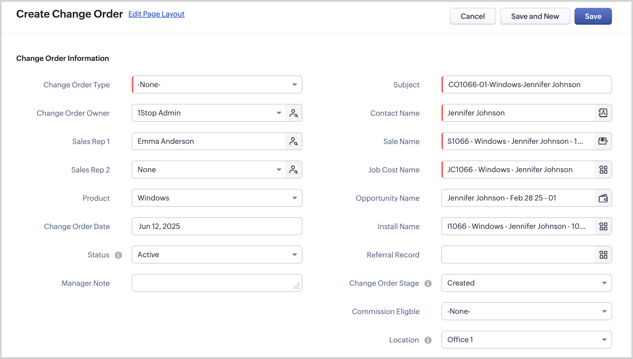Expand Change Order Type dropdown
Image resolution: width=633 pixels, height=359 pixels.
217,85
